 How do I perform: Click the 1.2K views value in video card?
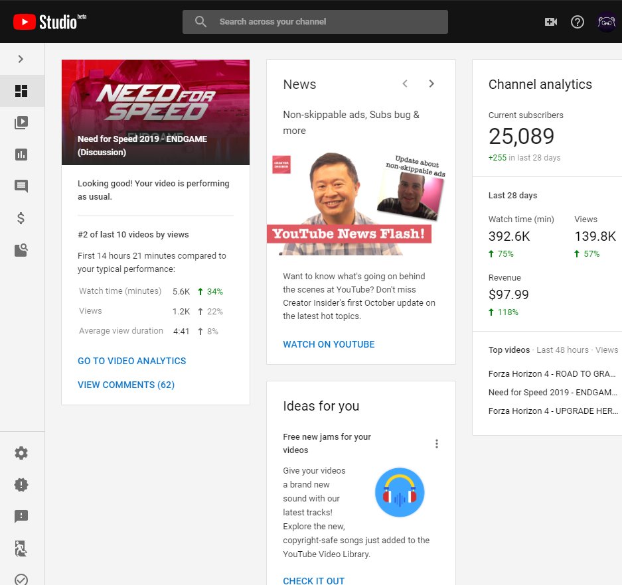click(x=181, y=312)
